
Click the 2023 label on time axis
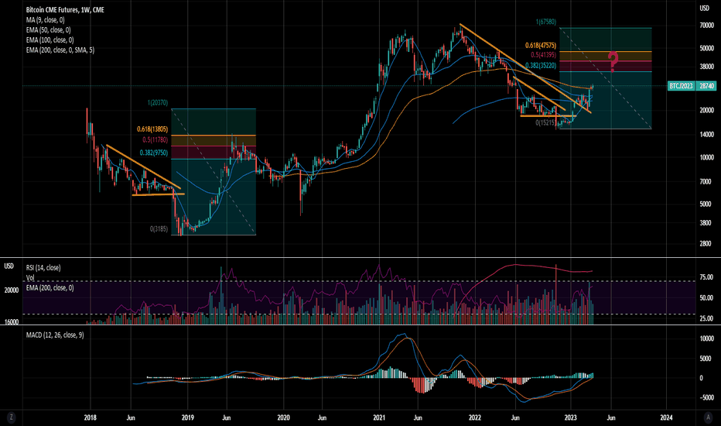click(570, 417)
